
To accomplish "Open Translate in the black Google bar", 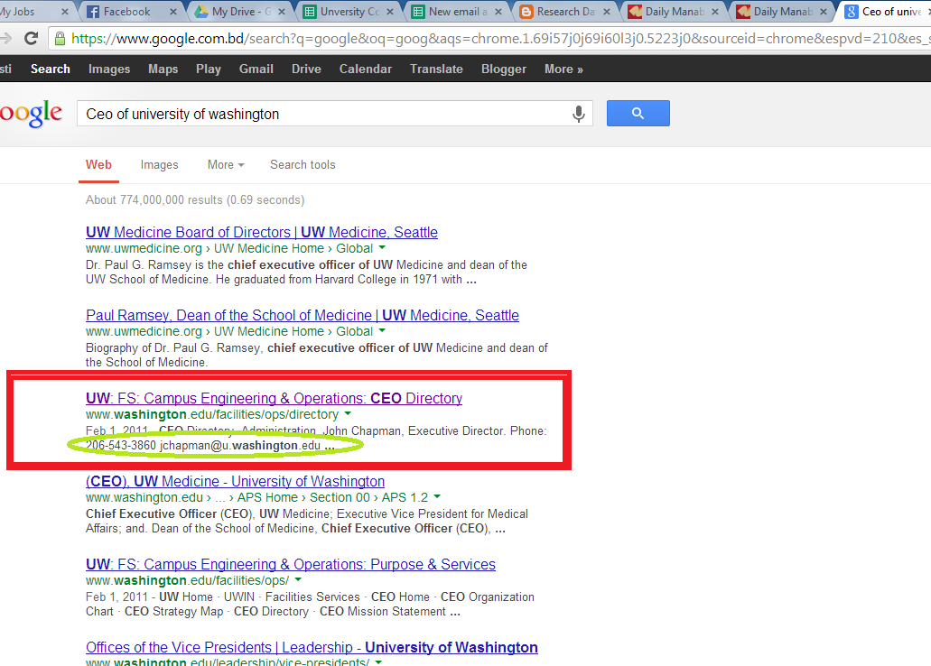I will [x=436, y=69].
